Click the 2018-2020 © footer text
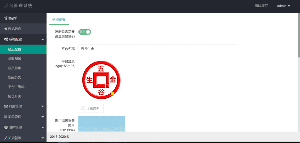Viewport: 300px width, 143px height. pyautogui.click(x=59, y=137)
